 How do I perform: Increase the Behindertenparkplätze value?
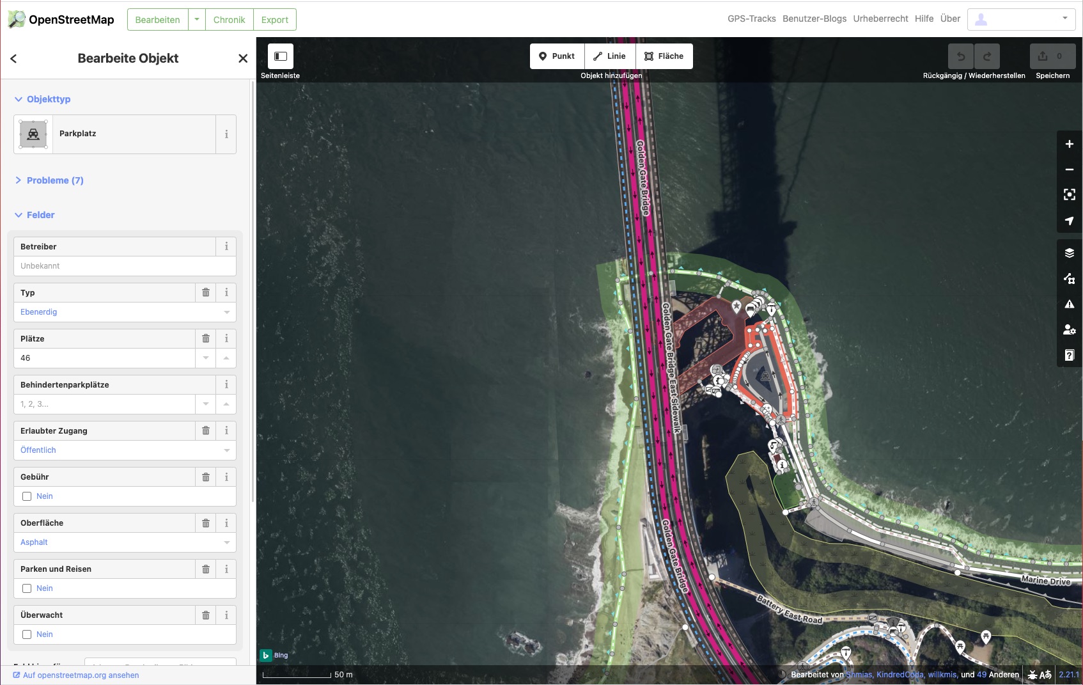(x=226, y=404)
